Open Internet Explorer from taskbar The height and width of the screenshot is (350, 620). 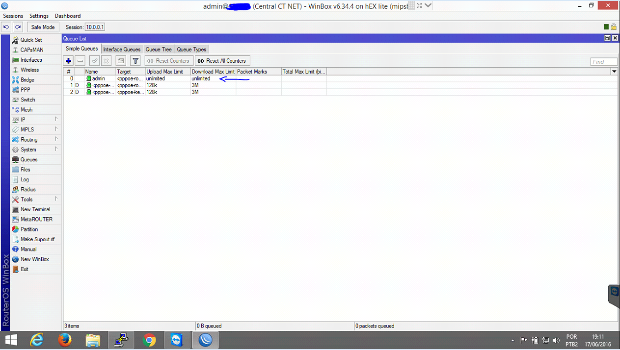click(x=37, y=340)
